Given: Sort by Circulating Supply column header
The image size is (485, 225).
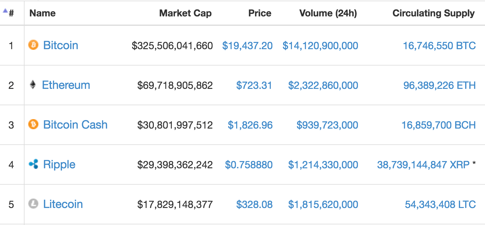Looking at the screenshot, I should [434, 13].
